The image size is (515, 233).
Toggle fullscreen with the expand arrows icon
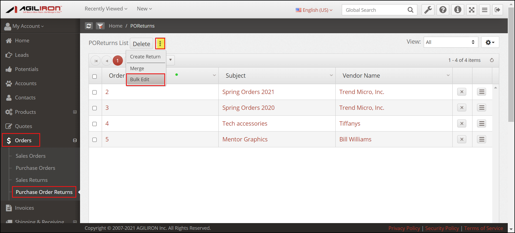pos(472,10)
